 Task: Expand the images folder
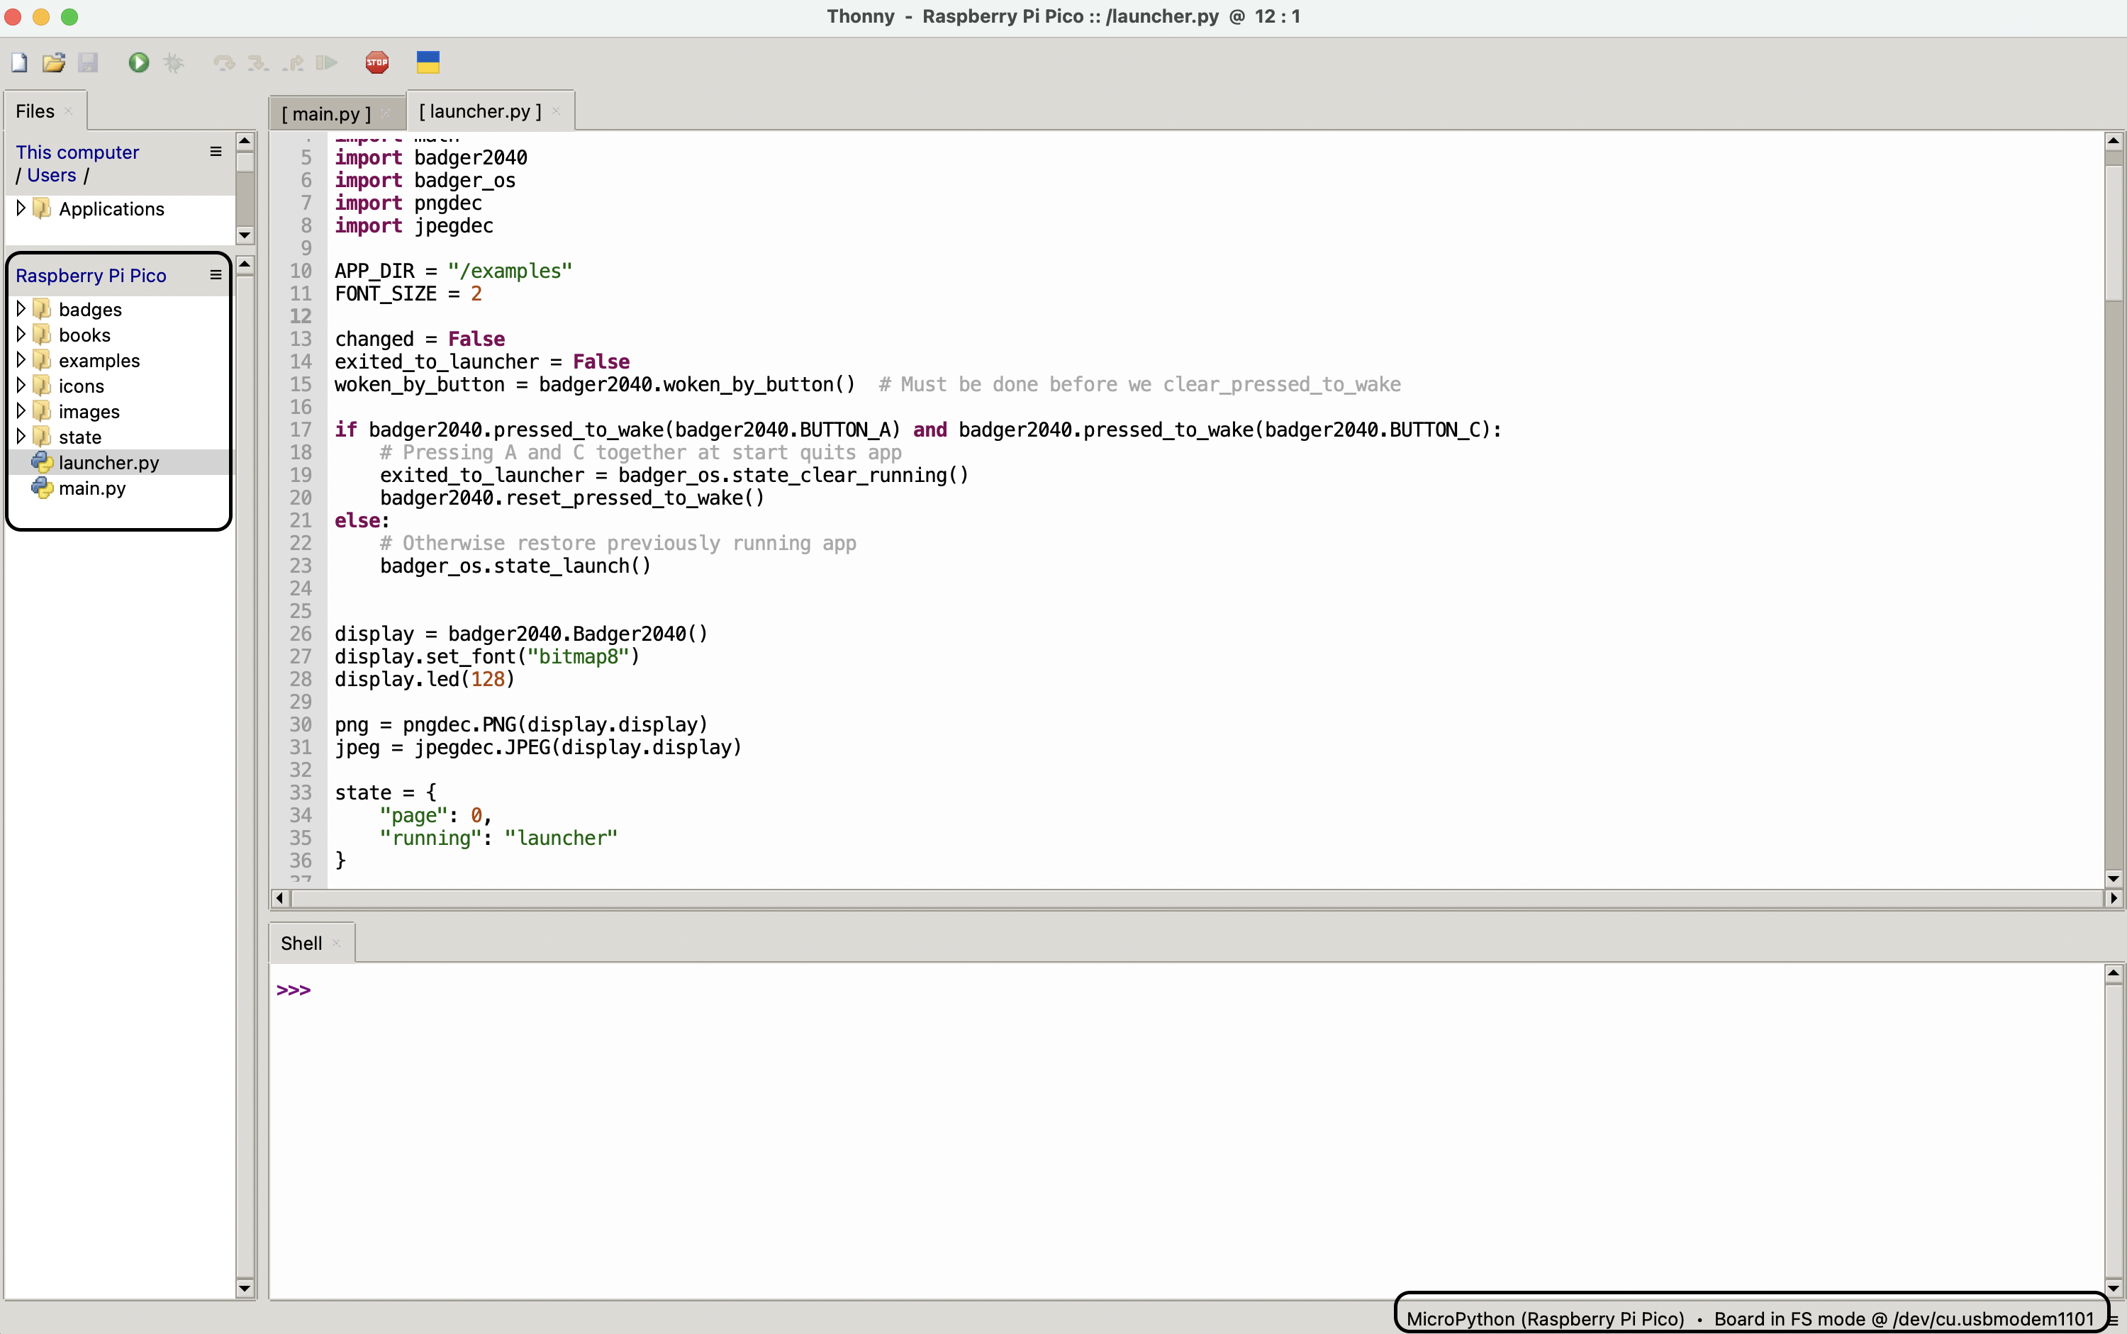(x=21, y=411)
